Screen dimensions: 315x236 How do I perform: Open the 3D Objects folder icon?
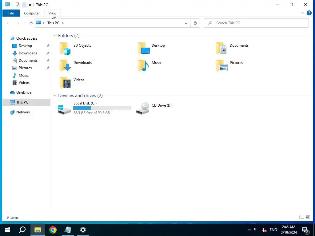[x=65, y=49]
